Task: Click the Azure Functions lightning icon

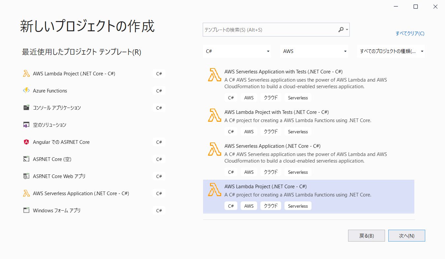Action: (x=26, y=91)
